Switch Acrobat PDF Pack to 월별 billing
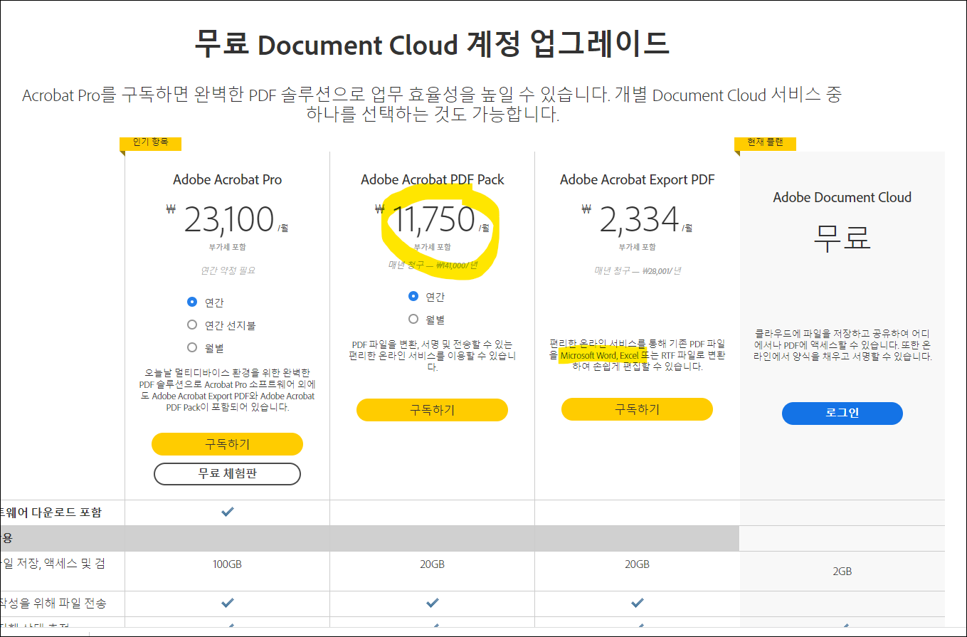The height and width of the screenshot is (637, 967). pyautogui.click(x=413, y=319)
